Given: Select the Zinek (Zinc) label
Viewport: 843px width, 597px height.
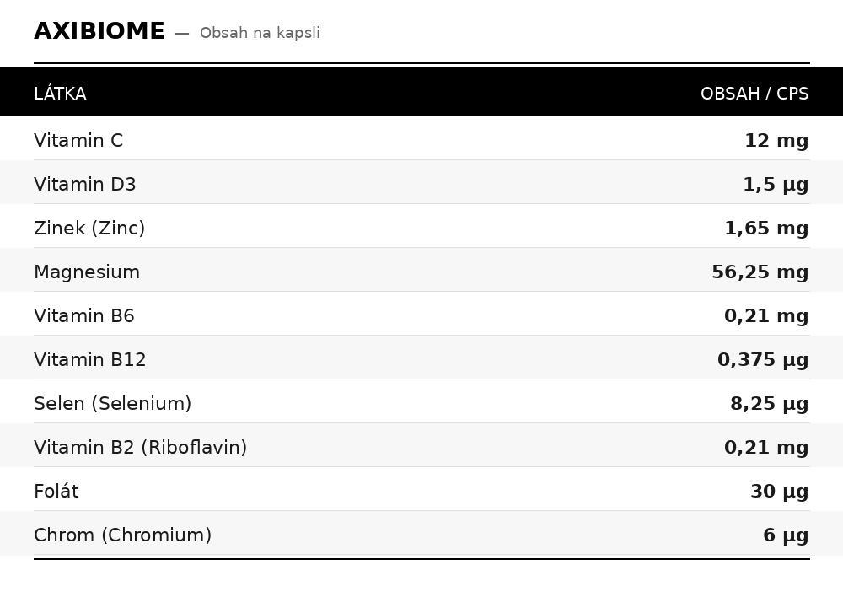Looking at the screenshot, I should [89, 229].
